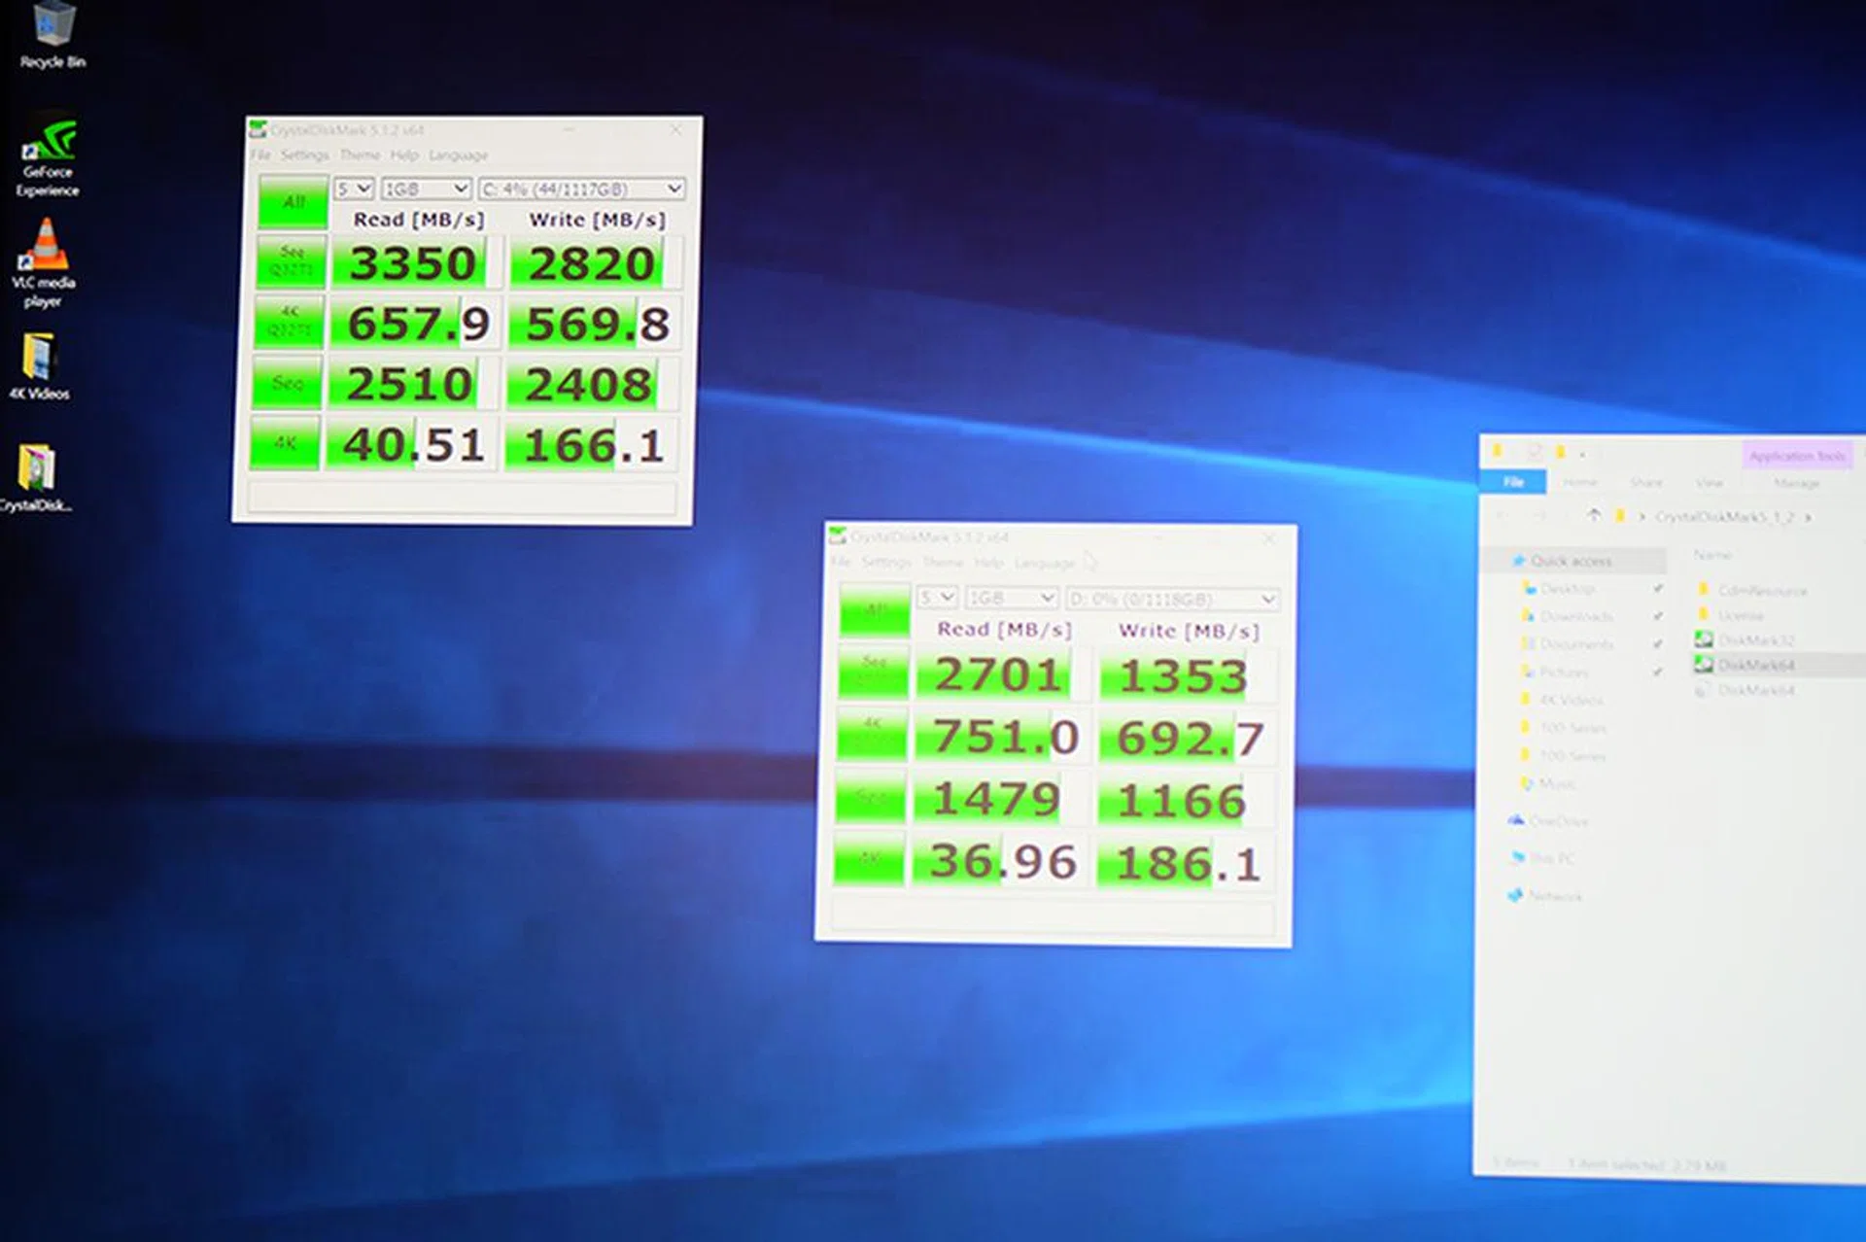Open Theme menu in lower CrystalDiskMark window
This screenshot has width=1866, height=1242.
(942, 563)
